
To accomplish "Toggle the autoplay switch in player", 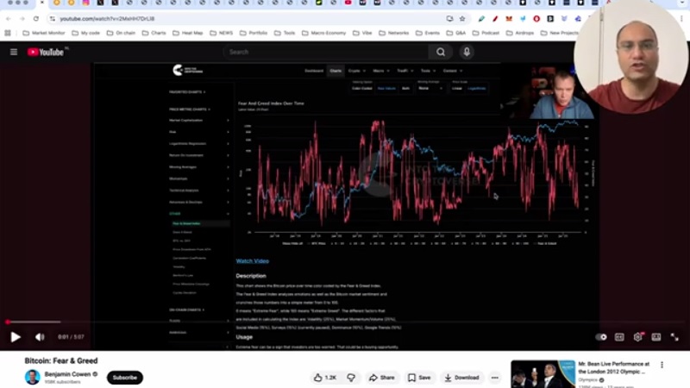I will pyautogui.click(x=601, y=337).
